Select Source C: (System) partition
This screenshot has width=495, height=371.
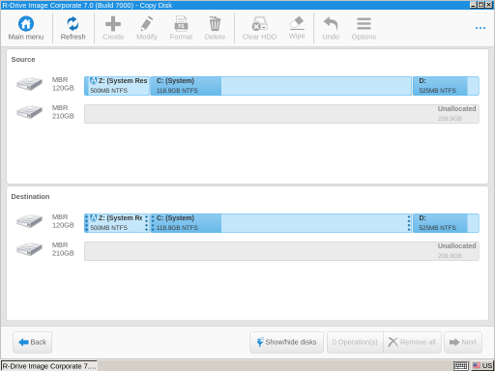[281, 86]
